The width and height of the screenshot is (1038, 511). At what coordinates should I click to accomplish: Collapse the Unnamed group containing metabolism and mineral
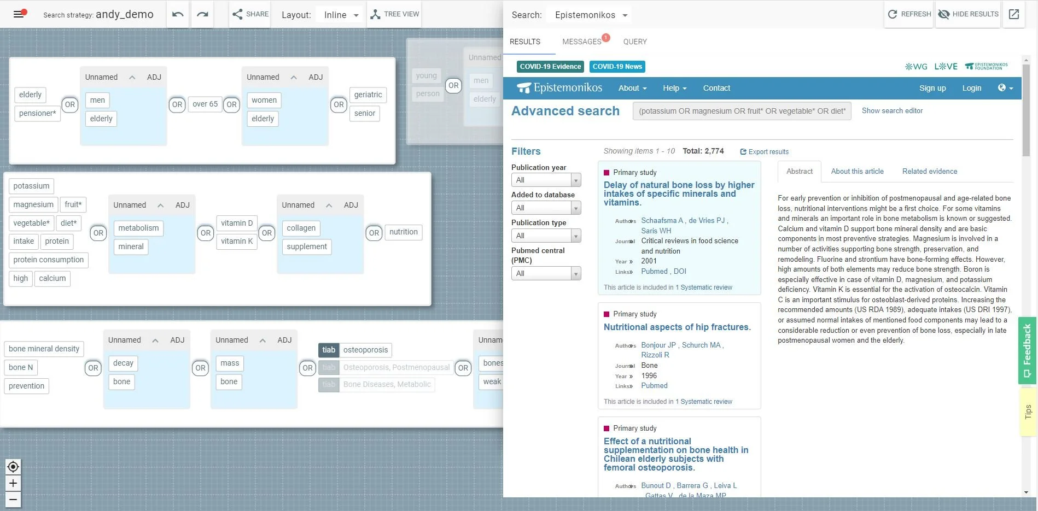[160, 205]
